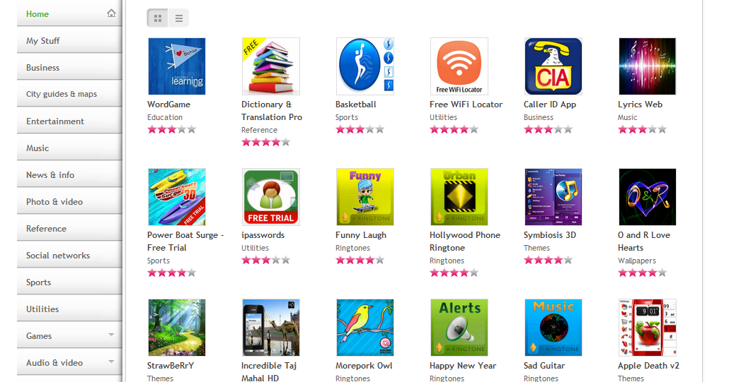
Task: Open the Symbiosis 3D theme icon
Action: pyautogui.click(x=553, y=197)
